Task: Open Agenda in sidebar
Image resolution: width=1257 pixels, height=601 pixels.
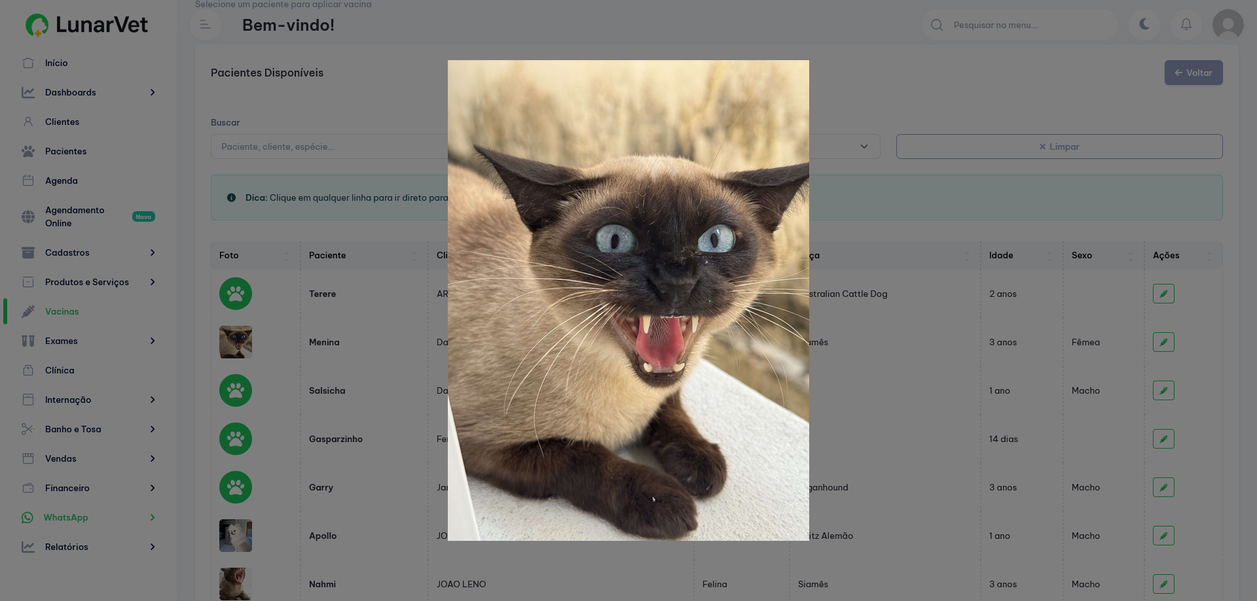Action: coord(61,180)
